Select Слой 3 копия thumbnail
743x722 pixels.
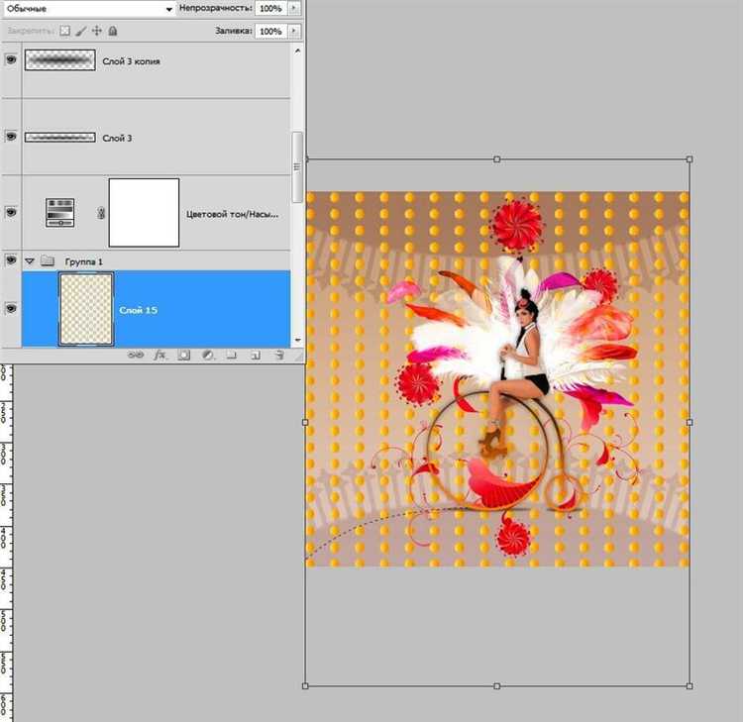(60, 60)
